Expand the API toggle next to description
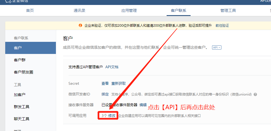 (x=216, y=47)
